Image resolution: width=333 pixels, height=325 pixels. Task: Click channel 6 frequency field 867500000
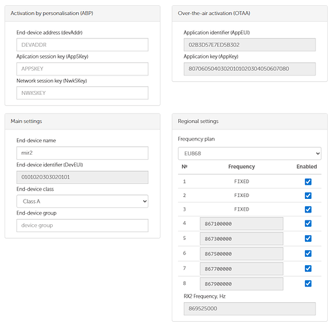[241, 253]
